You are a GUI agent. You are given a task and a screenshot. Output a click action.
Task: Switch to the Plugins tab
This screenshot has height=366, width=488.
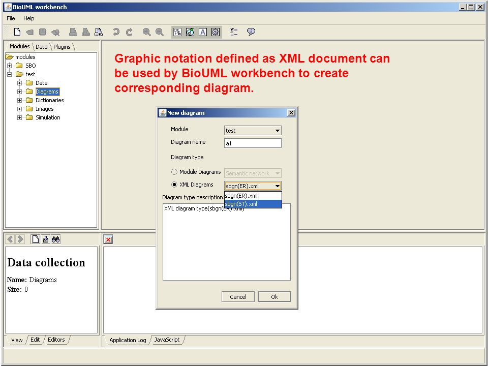[62, 47]
